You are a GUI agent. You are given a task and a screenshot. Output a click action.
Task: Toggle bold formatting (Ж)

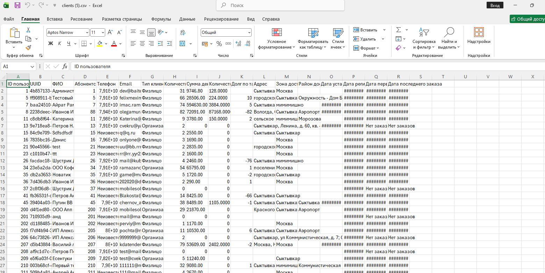click(x=51, y=44)
